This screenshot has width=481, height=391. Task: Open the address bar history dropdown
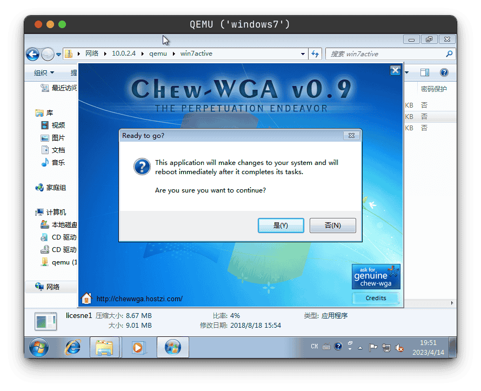[x=303, y=54]
